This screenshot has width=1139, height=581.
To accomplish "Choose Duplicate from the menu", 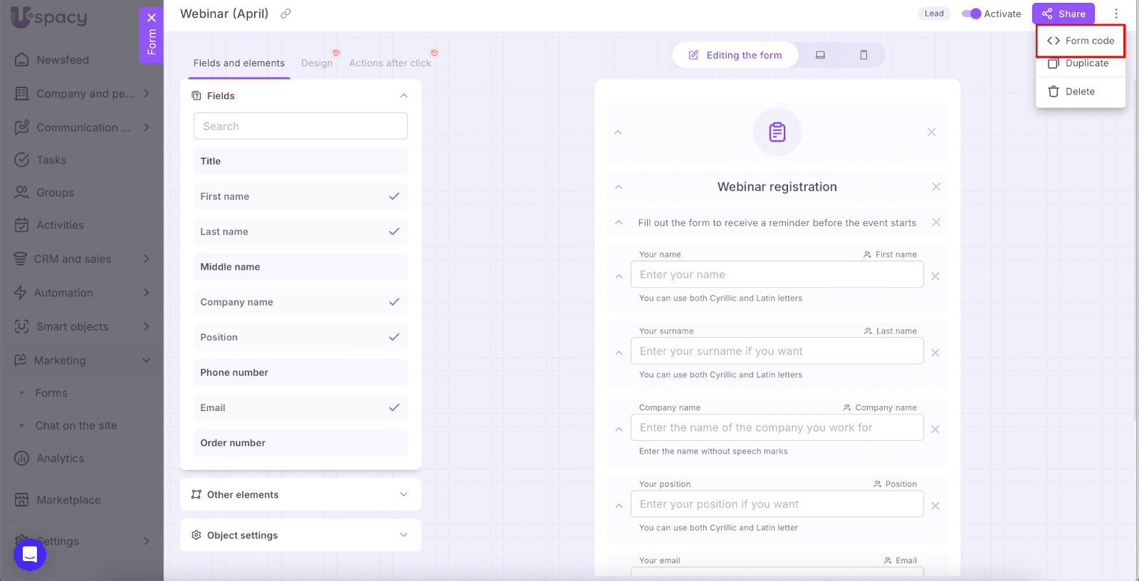I will tap(1081, 63).
